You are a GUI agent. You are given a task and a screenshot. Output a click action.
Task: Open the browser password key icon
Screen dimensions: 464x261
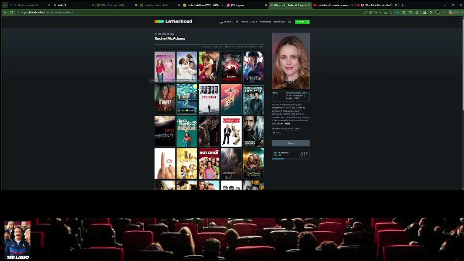point(365,12)
